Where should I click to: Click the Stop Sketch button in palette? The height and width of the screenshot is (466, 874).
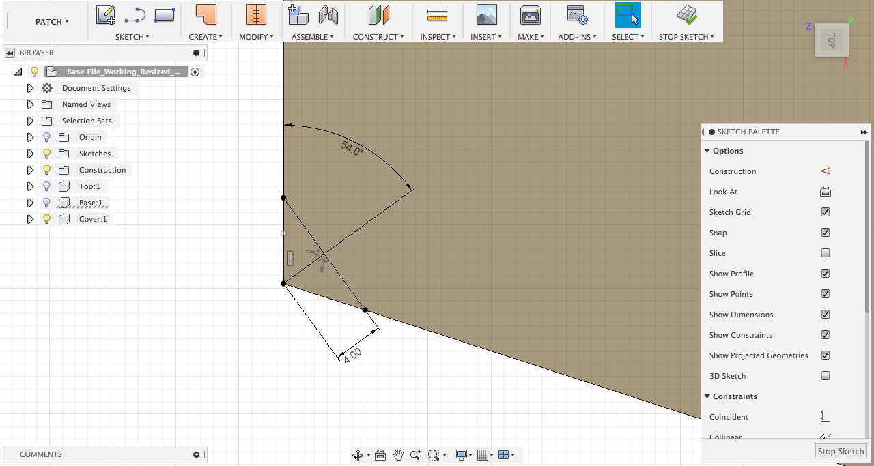pyautogui.click(x=841, y=451)
